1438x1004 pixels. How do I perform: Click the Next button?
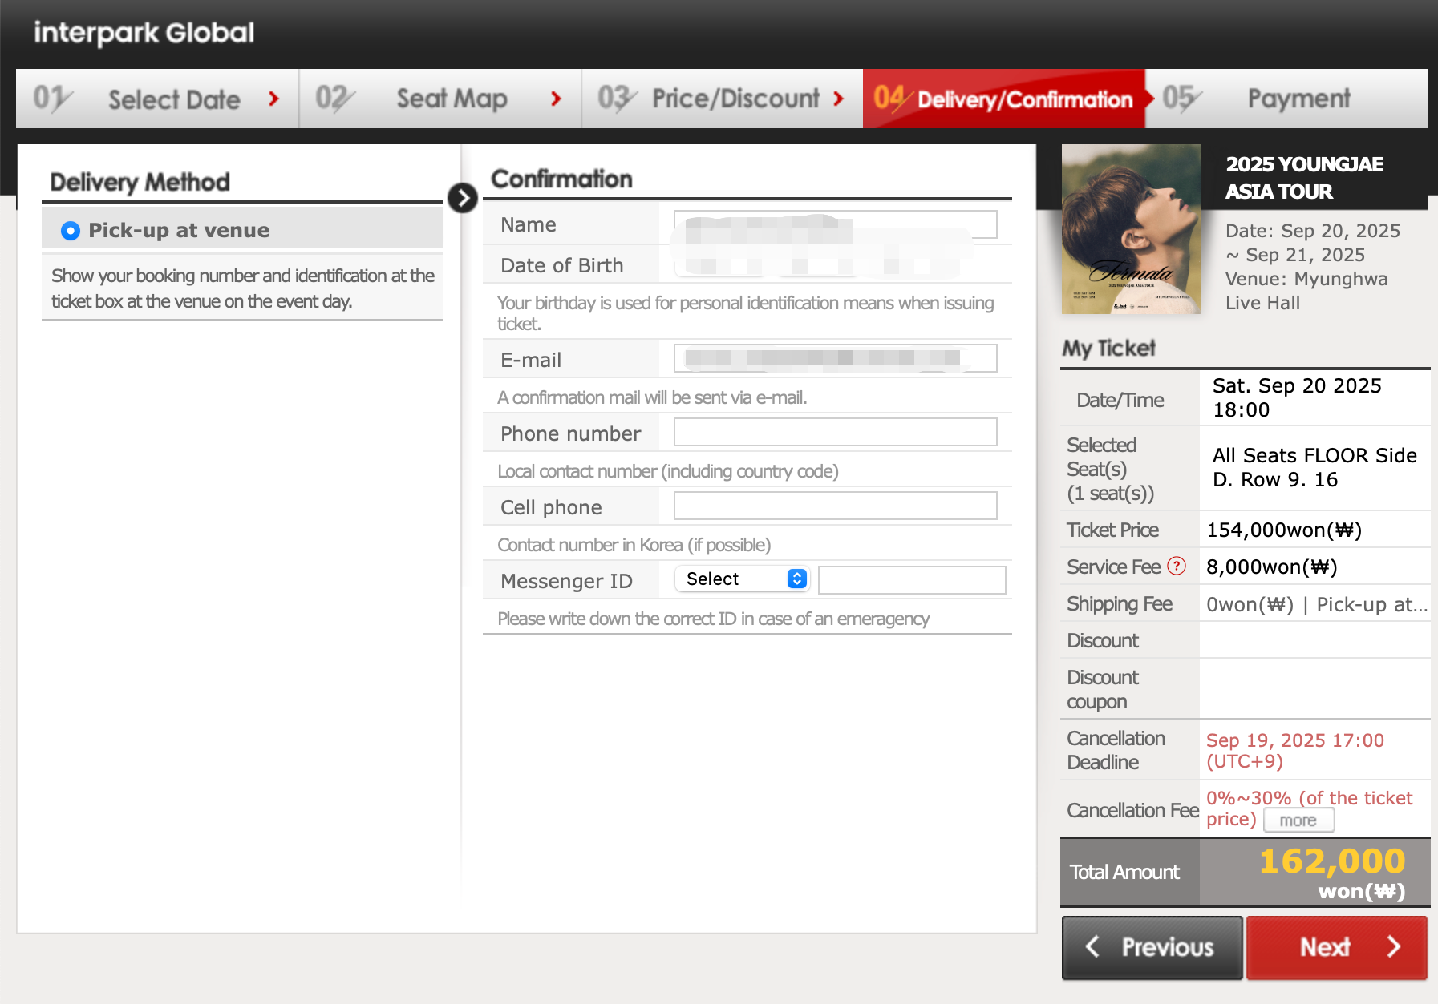pos(1336,947)
